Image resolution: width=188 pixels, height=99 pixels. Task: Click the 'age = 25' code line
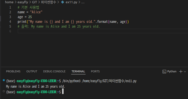pos(25,17)
